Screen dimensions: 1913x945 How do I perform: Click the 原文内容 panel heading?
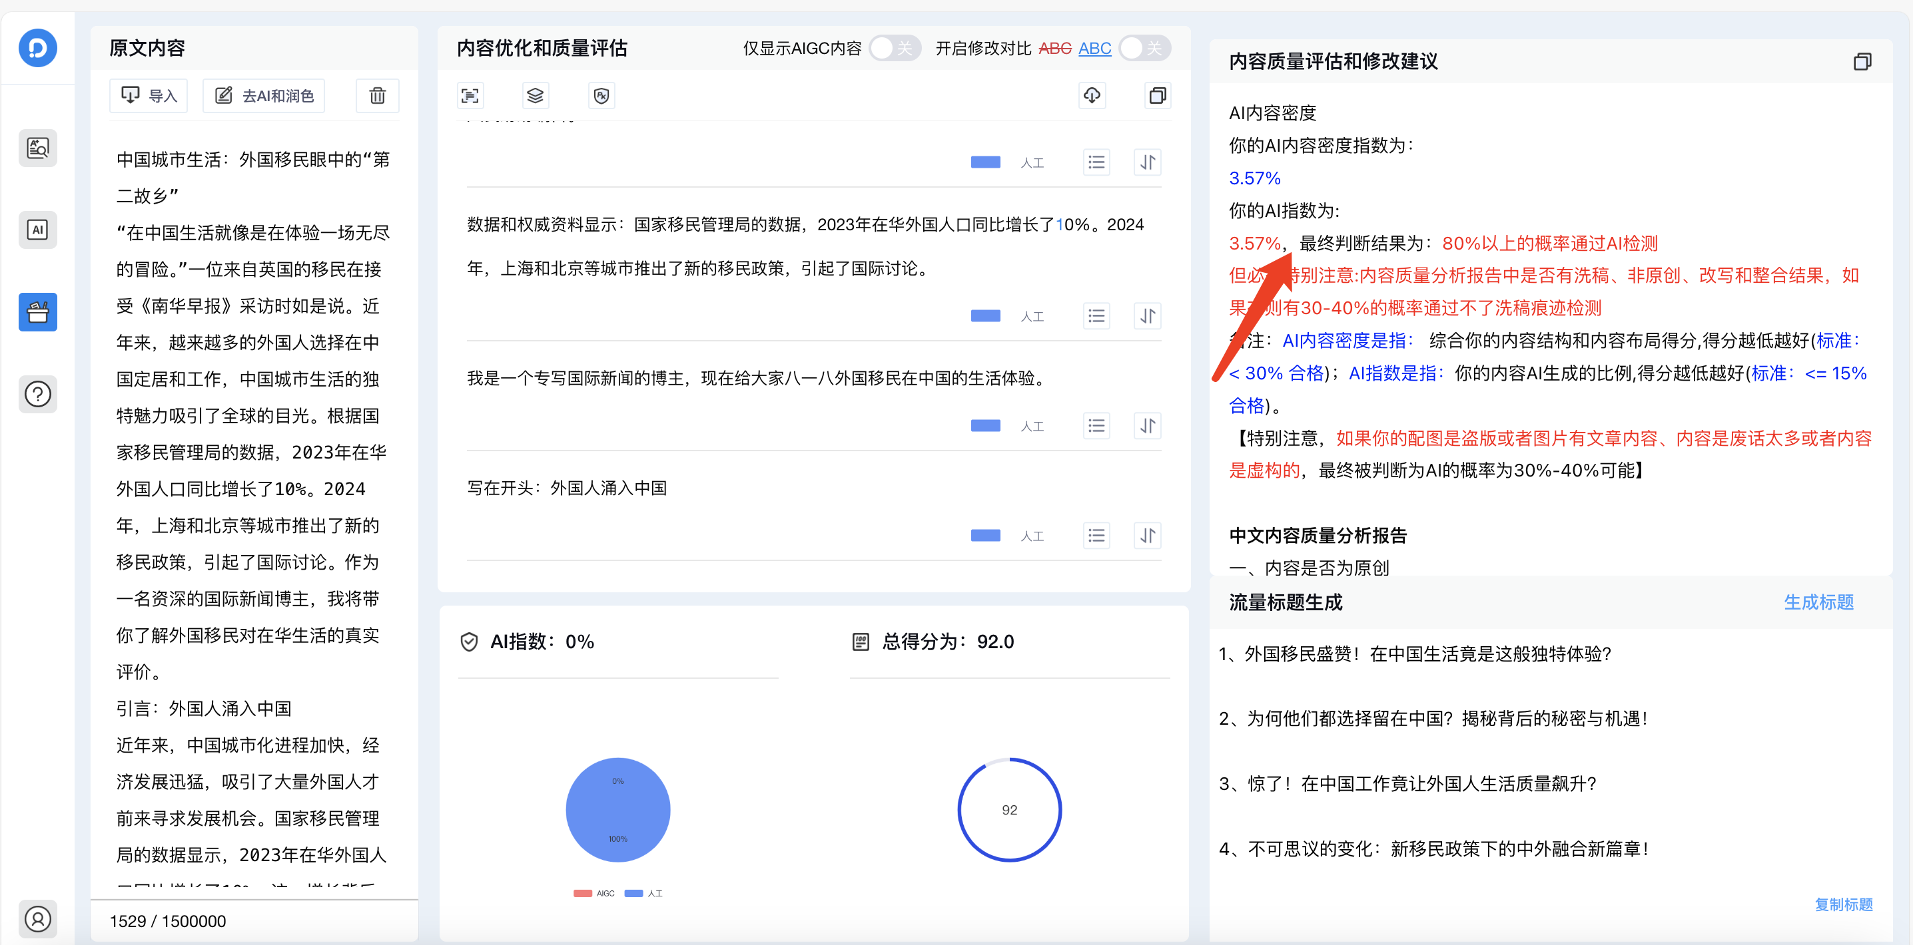click(147, 49)
